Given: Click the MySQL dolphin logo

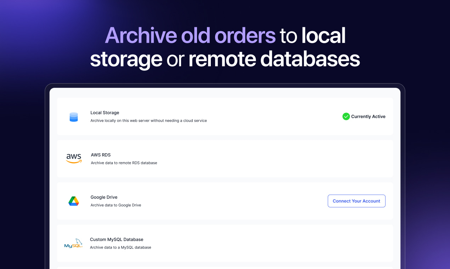Looking at the screenshot, I should click(73, 244).
